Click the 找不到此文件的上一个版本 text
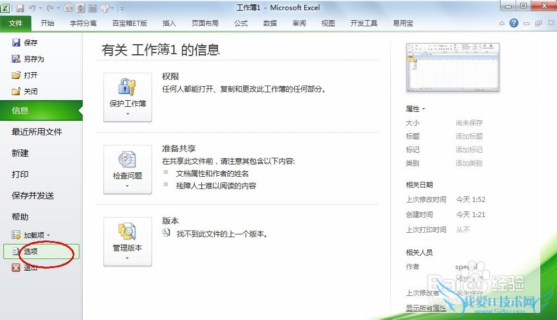The width and height of the screenshot is (557, 320). pos(221,234)
